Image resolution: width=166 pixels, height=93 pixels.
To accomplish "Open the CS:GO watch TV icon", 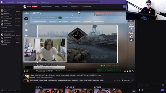I will [26, 36].
